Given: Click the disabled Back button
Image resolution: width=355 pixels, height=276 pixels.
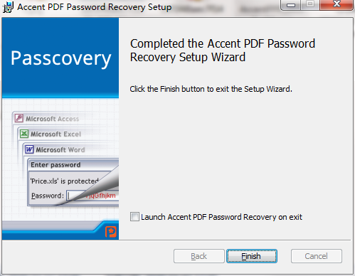Looking at the screenshot, I should (198, 256).
